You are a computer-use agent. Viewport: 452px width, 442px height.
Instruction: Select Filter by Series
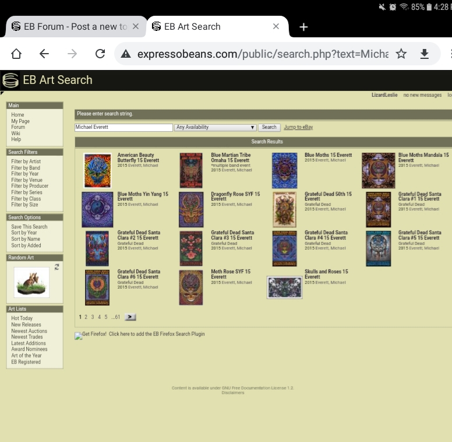point(27,192)
